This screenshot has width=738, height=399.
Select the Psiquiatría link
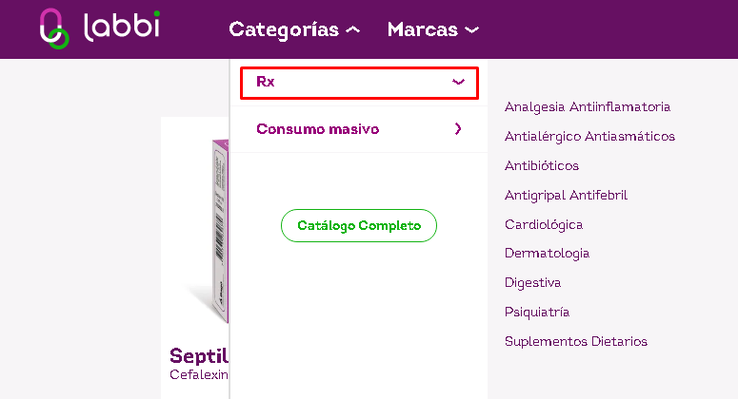537,312
